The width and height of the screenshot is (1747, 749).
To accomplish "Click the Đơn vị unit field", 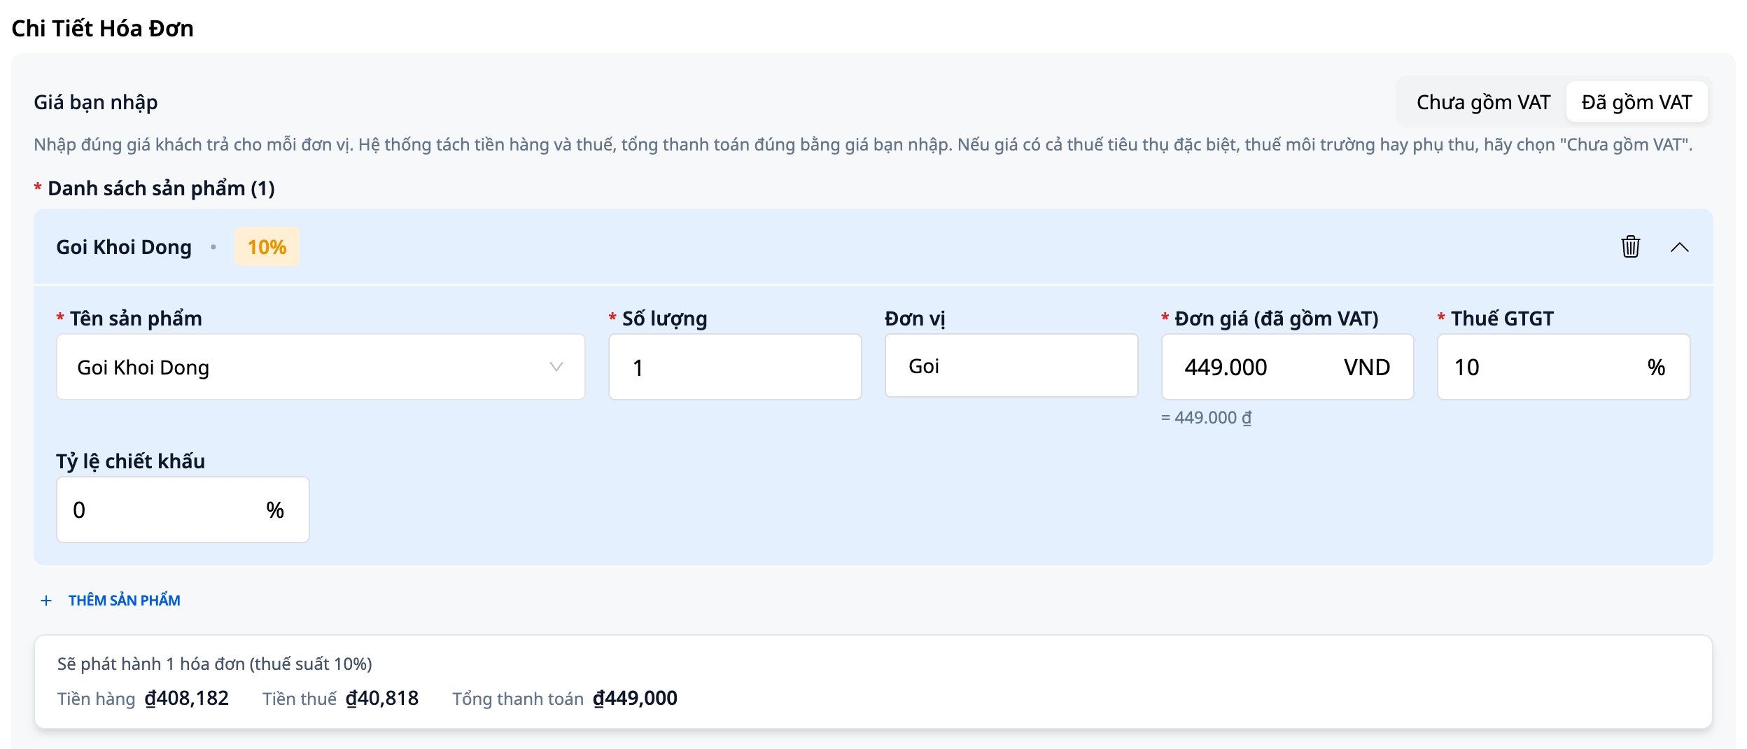I will pos(1011,365).
